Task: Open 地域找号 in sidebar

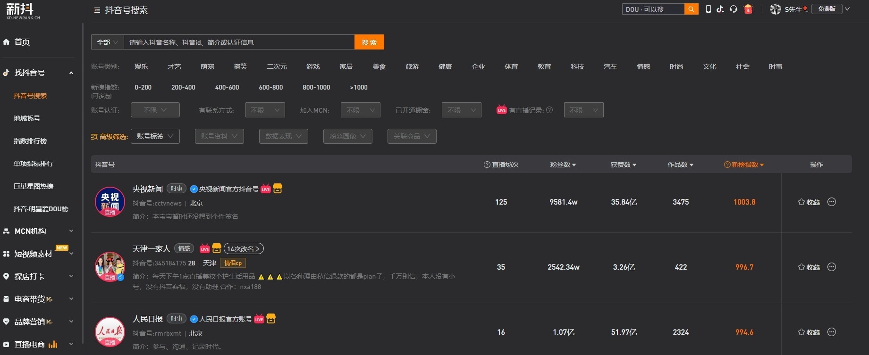Action: tap(27, 118)
